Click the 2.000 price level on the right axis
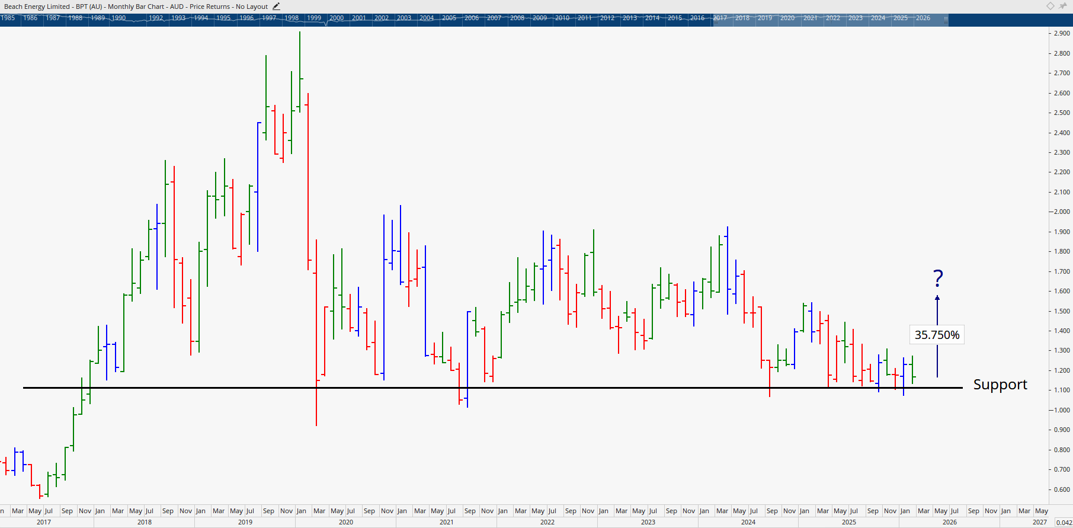The width and height of the screenshot is (1073, 528). pos(1062,212)
